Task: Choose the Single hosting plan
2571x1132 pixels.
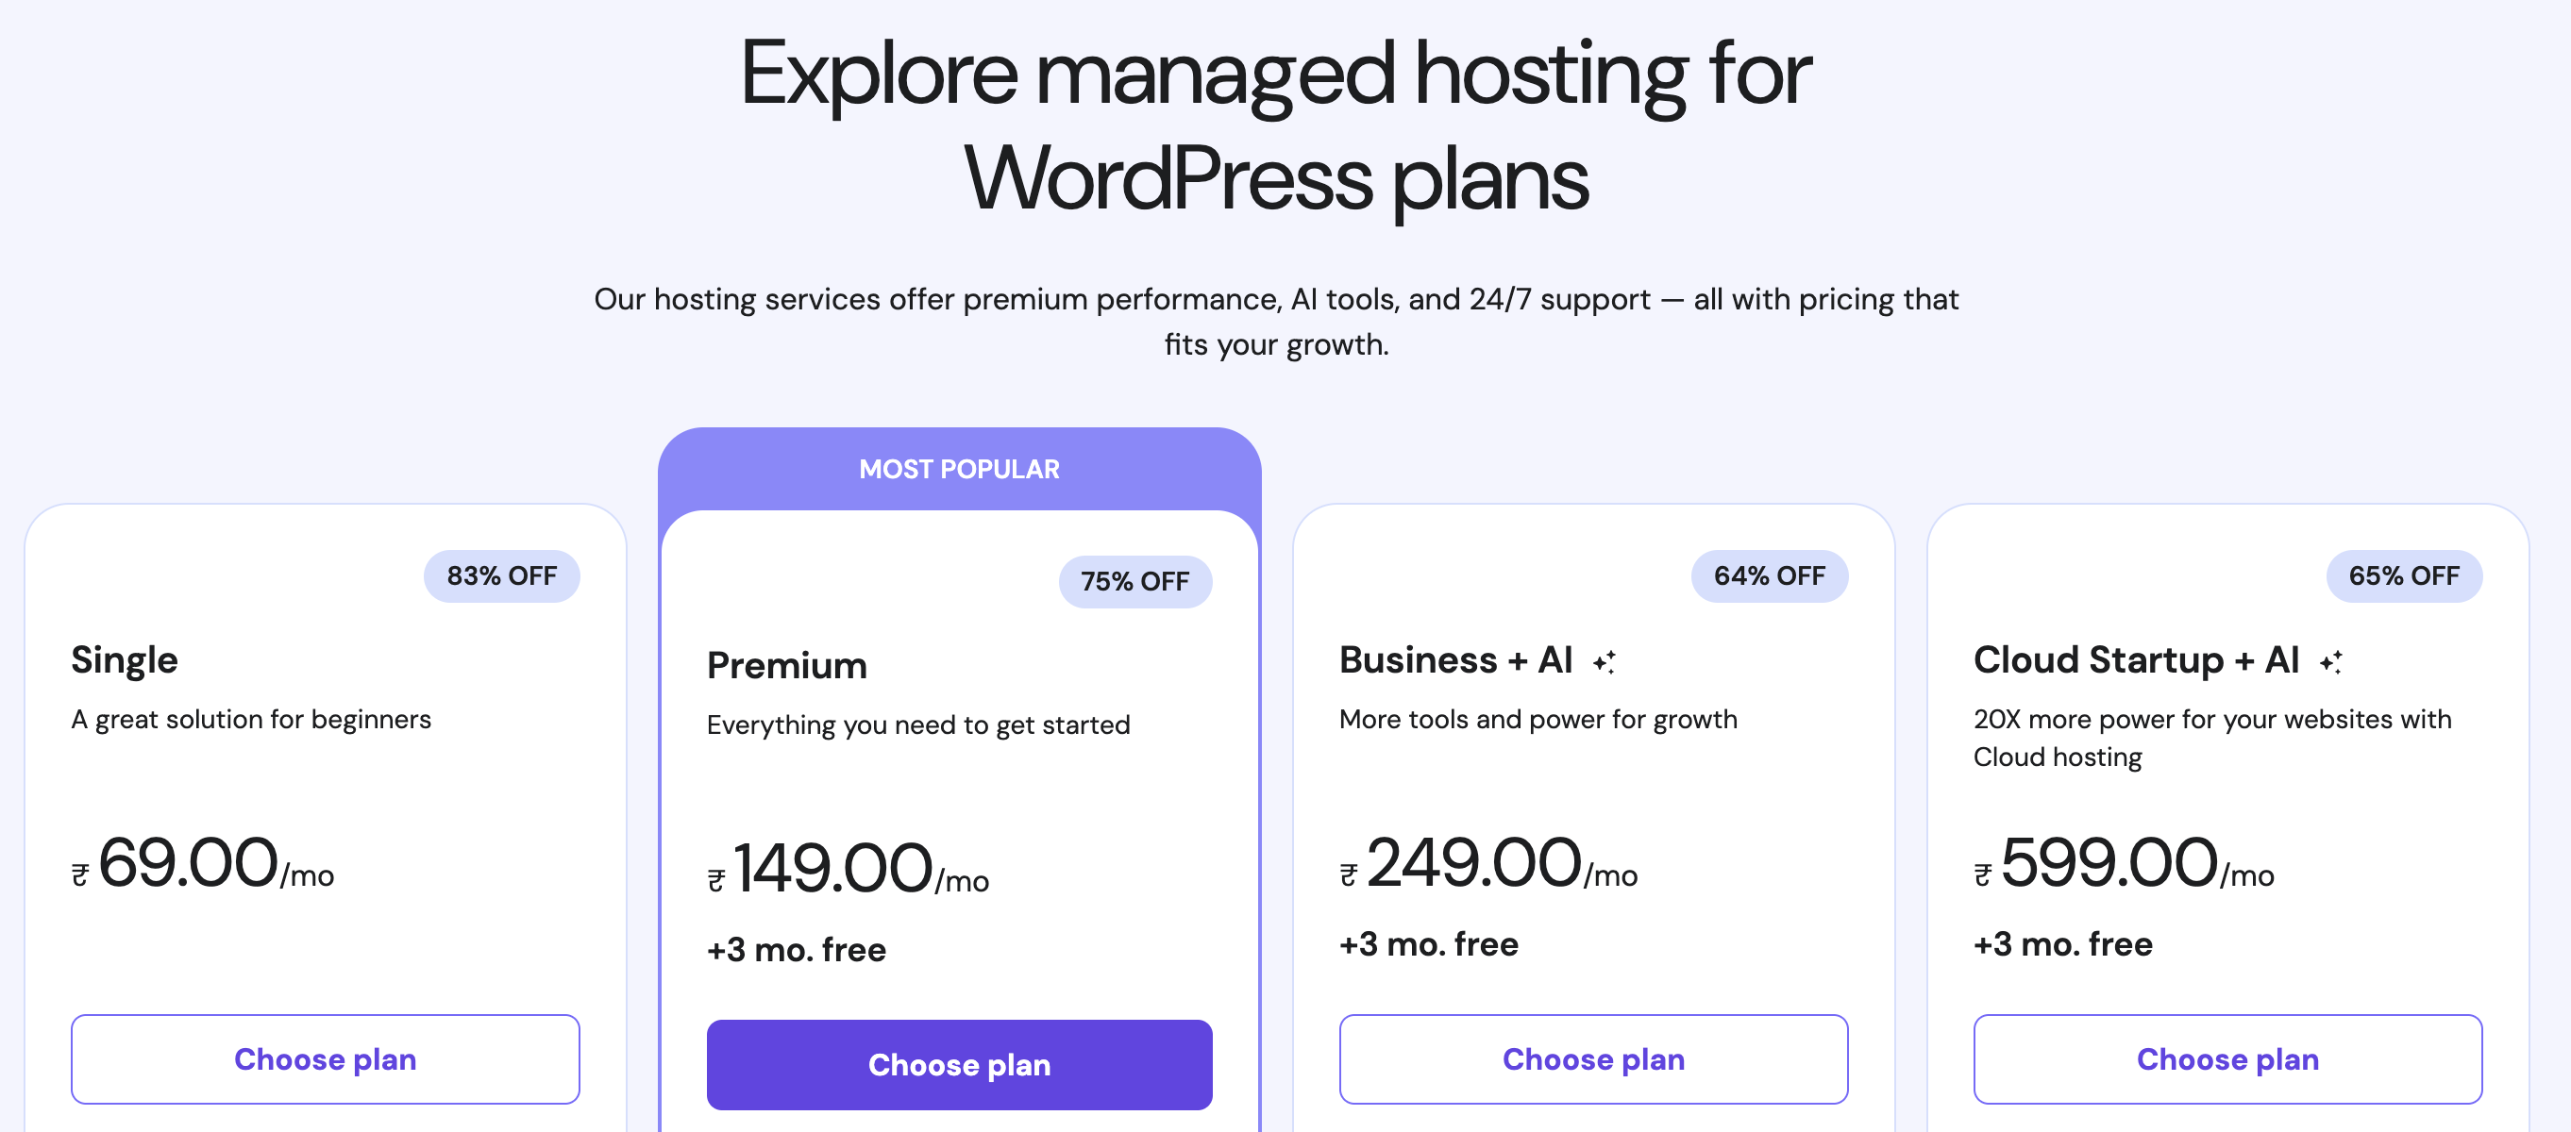Action: pos(326,1059)
